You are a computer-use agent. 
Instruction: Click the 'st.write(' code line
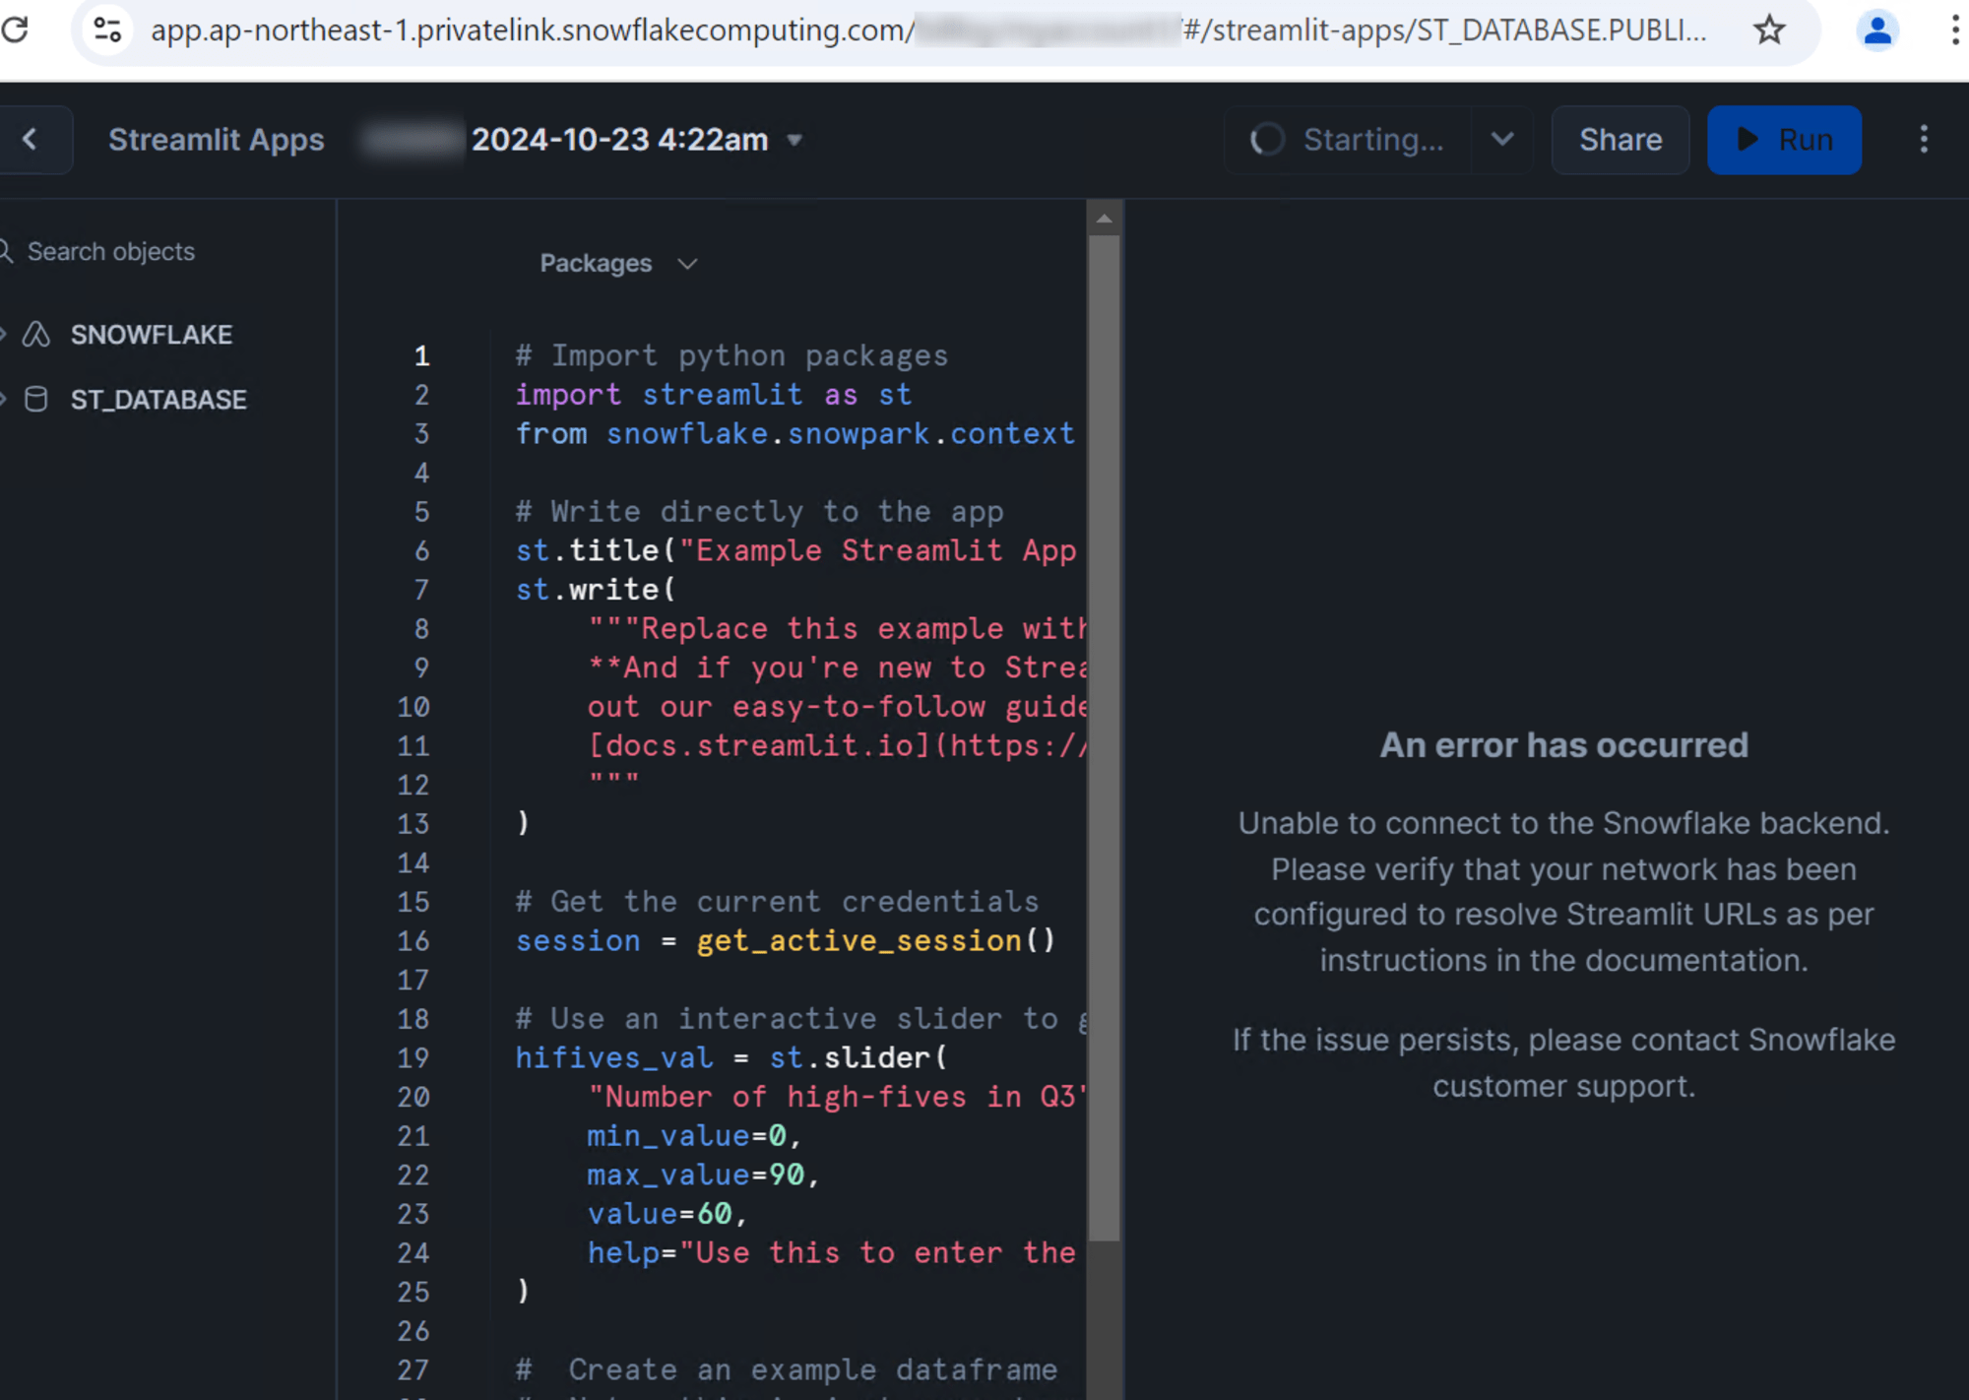click(x=596, y=590)
